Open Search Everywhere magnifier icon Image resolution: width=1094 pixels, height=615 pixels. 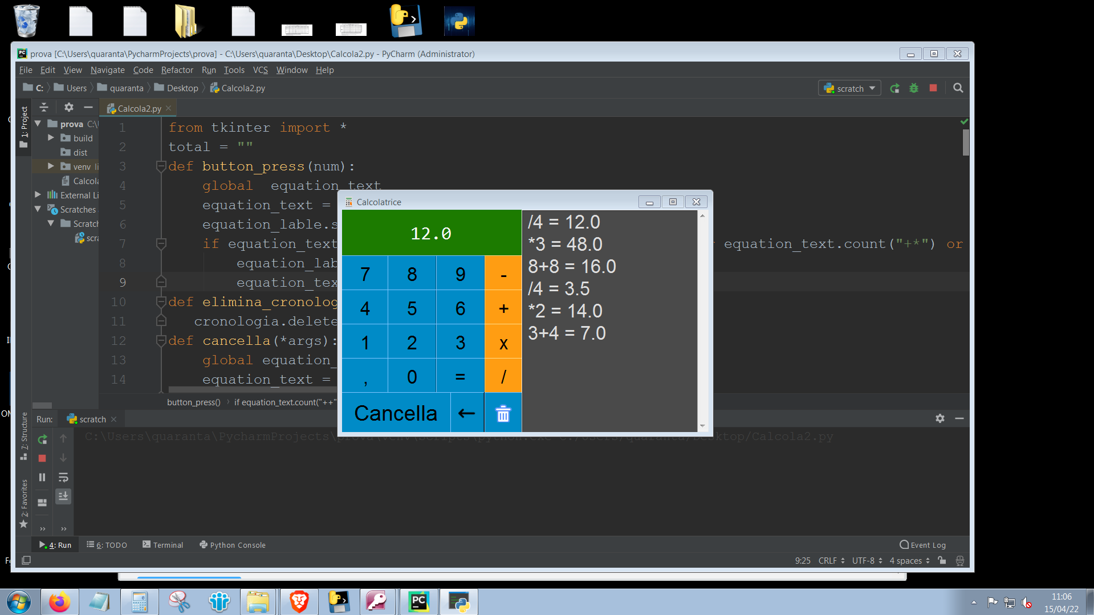click(958, 88)
